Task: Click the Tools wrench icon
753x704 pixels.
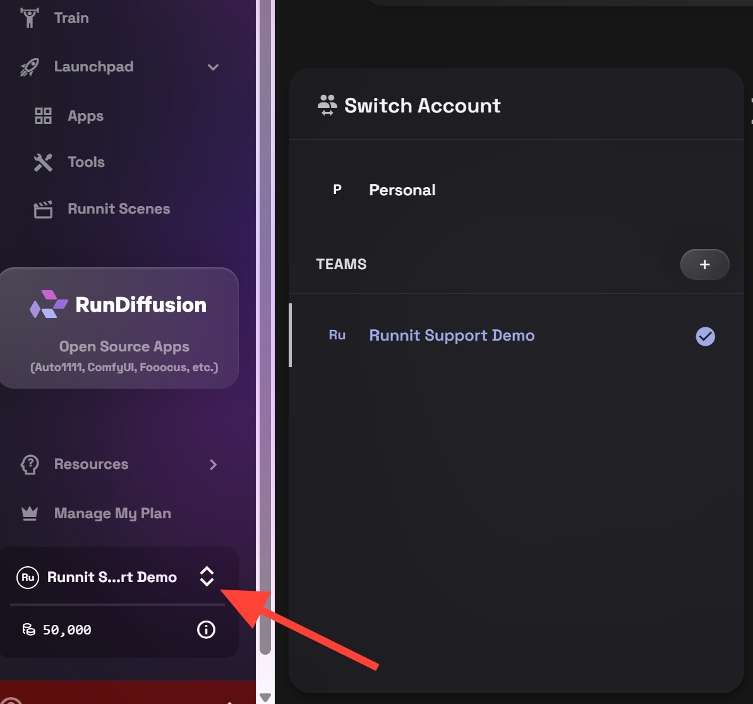Action: coord(43,162)
